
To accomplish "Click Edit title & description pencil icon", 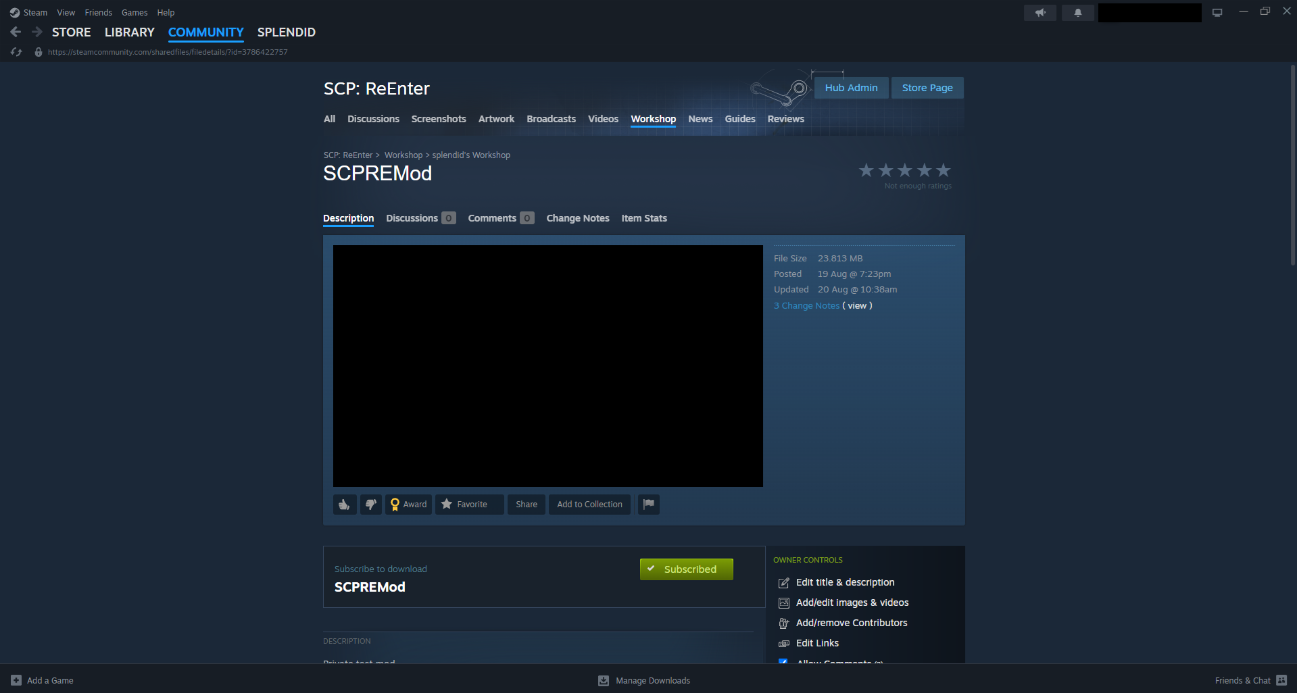I will [x=784, y=582].
